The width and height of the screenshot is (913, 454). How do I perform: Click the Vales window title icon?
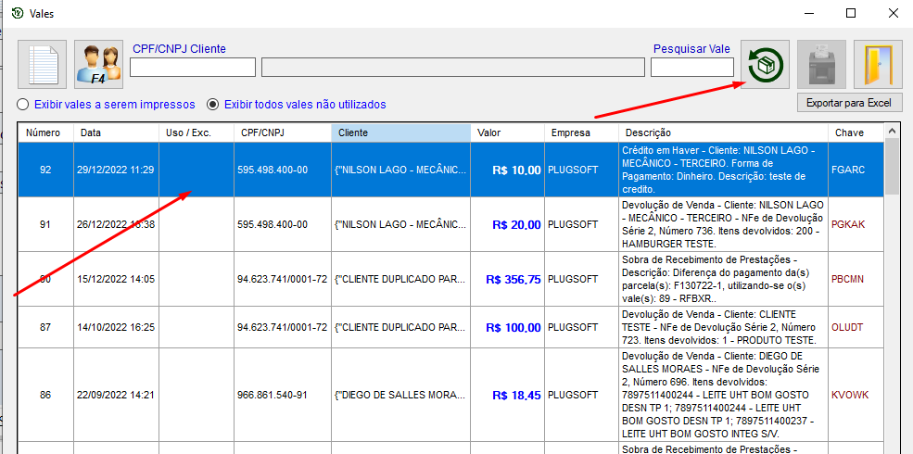pyautogui.click(x=18, y=13)
